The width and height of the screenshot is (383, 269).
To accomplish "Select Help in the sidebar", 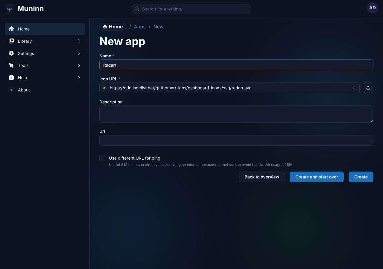I will coord(45,78).
